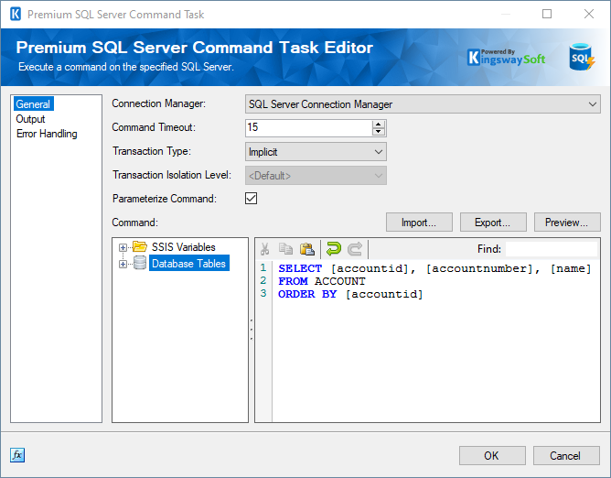Click the Cut scissors icon
The width and height of the screenshot is (611, 478).
[265, 249]
